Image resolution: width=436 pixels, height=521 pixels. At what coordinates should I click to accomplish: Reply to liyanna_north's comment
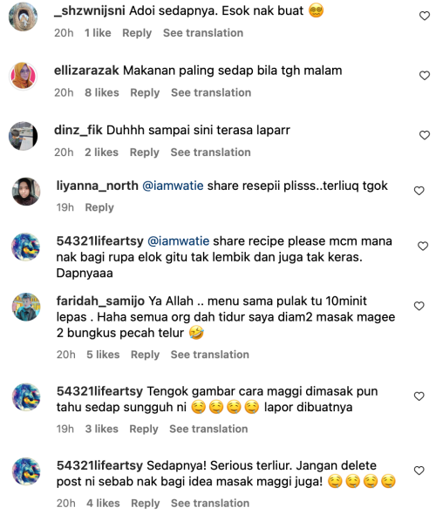[x=99, y=207]
